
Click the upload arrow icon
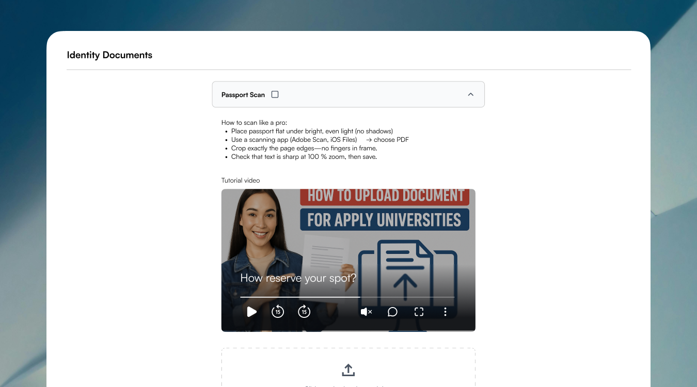click(x=348, y=370)
